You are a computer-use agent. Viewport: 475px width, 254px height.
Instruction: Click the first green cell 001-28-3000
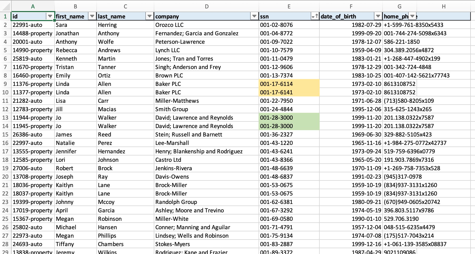(x=289, y=118)
